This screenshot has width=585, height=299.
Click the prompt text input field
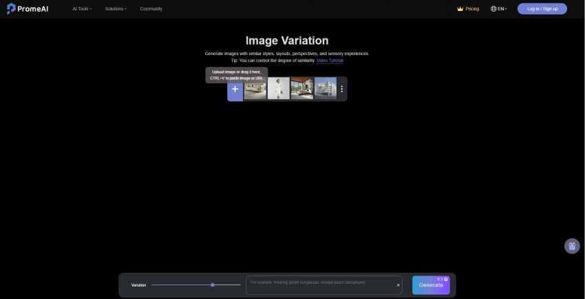coord(320,285)
